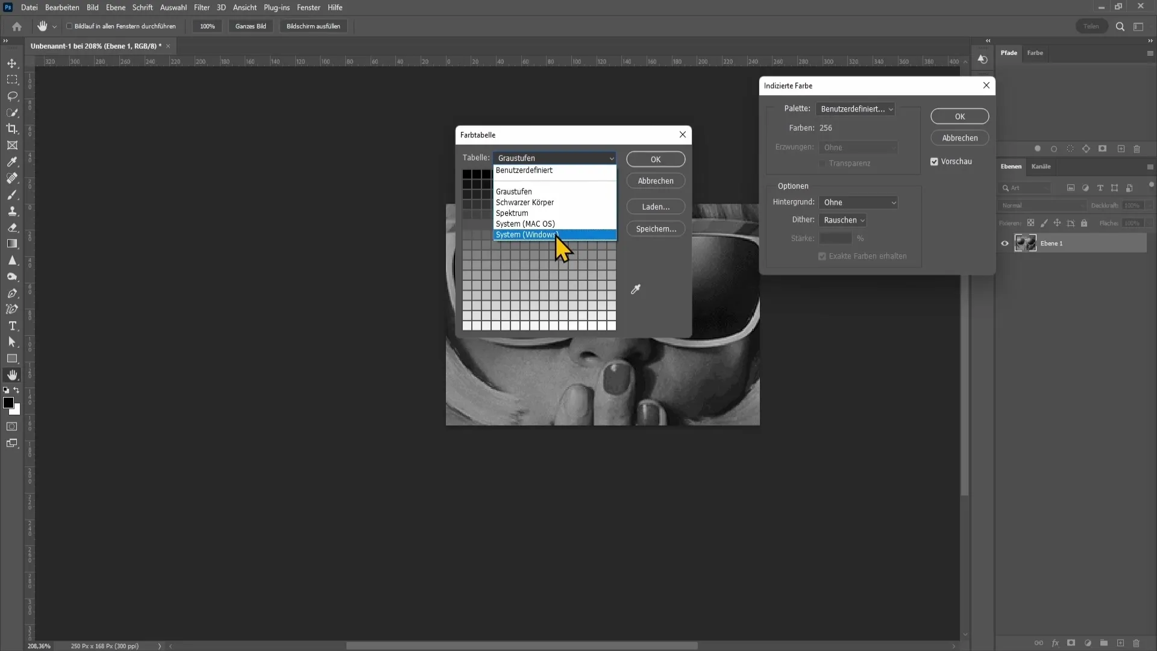Image resolution: width=1157 pixels, height=651 pixels.
Task: Hide Ebene 1 layer visibility
Action: [1005, 244]
